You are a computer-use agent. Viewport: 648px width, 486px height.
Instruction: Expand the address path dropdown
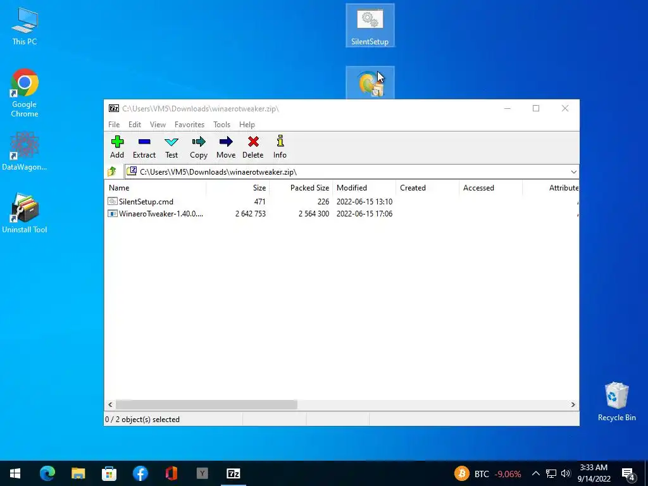tap(573, 172)
